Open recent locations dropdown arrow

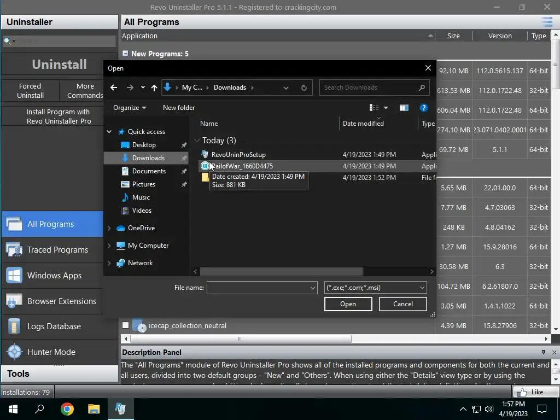[x=143, y=87]
